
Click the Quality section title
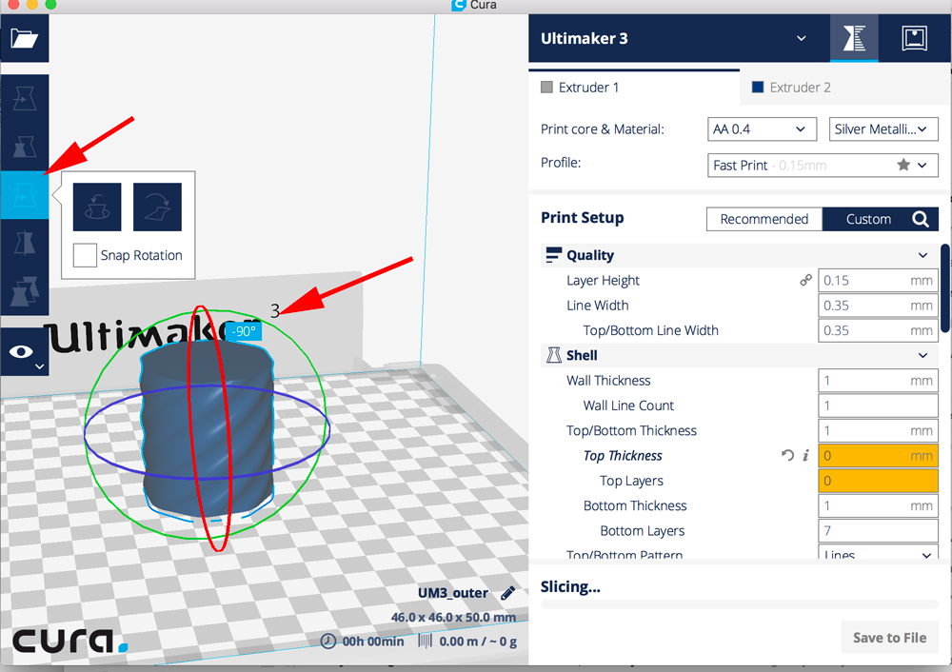point(590,255)
